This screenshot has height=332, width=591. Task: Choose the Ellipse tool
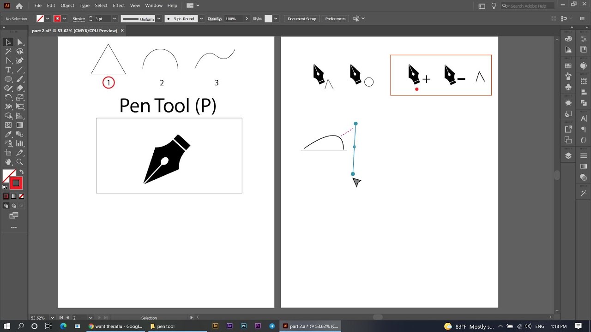pos(8,79)
